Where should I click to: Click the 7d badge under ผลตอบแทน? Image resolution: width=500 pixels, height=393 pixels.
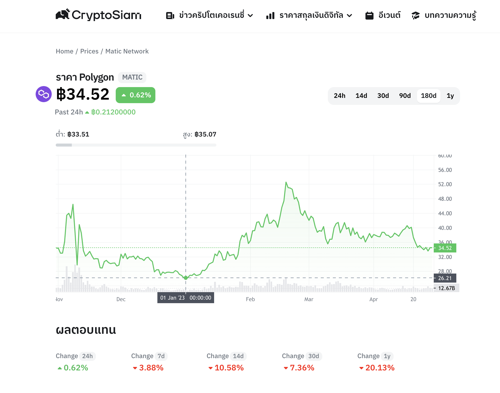click(161, 356)
